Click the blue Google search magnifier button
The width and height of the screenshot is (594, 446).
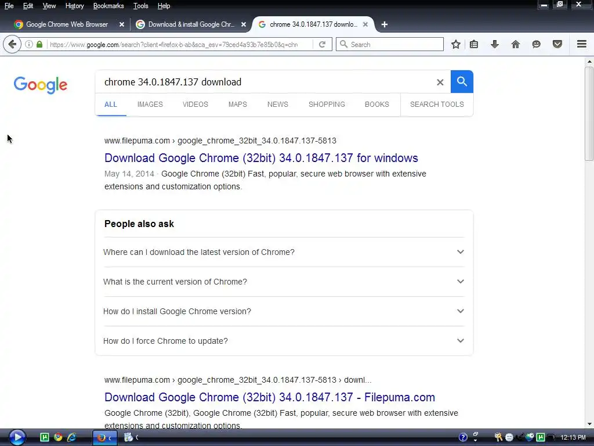[462, 81]
